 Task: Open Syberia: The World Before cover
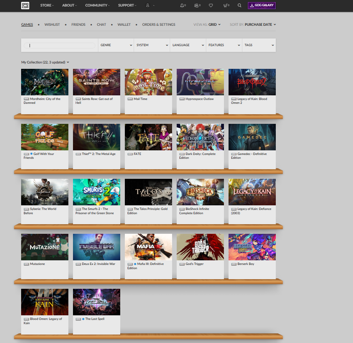[45, 192]
